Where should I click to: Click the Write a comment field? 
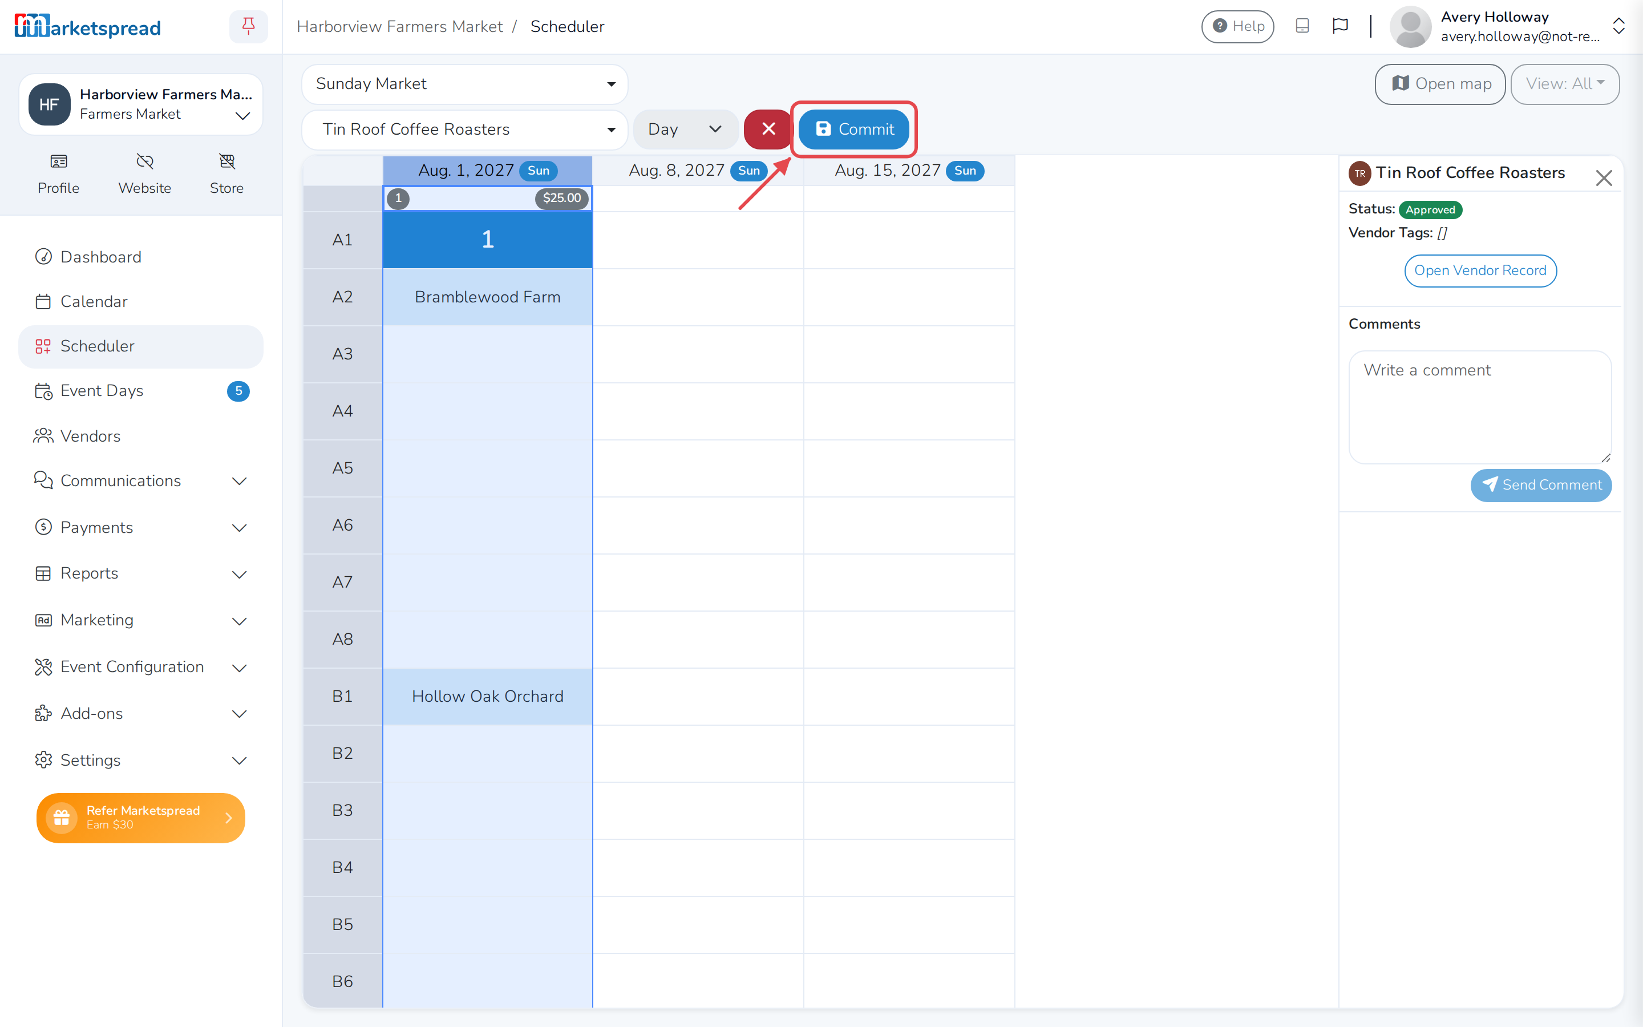pyautogui.click(x=1479, y=407)
